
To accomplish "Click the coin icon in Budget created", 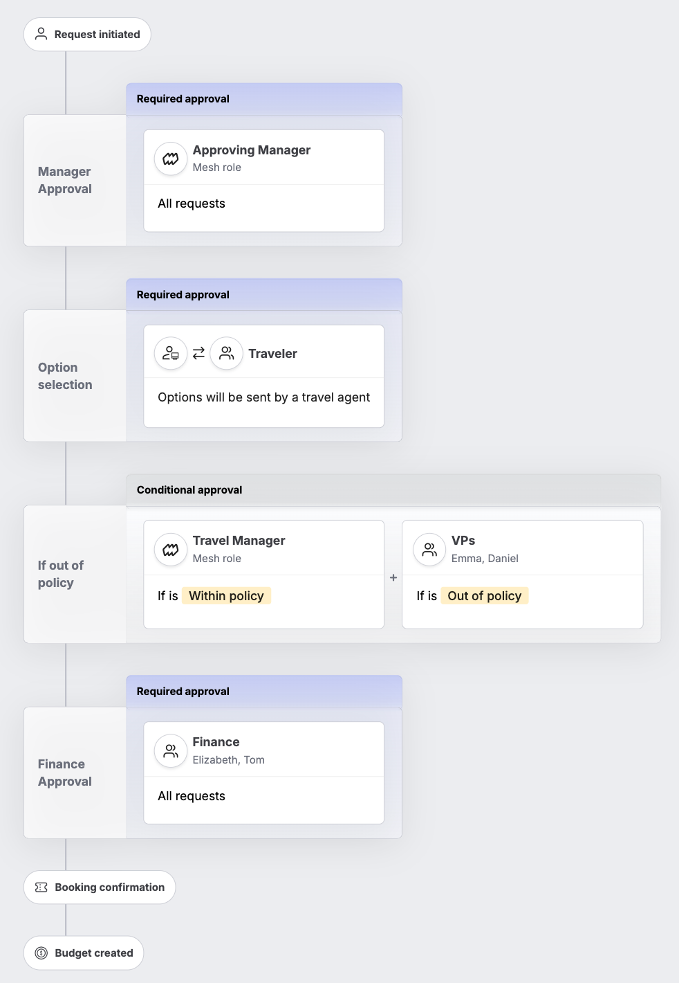I will click(41, 953).
